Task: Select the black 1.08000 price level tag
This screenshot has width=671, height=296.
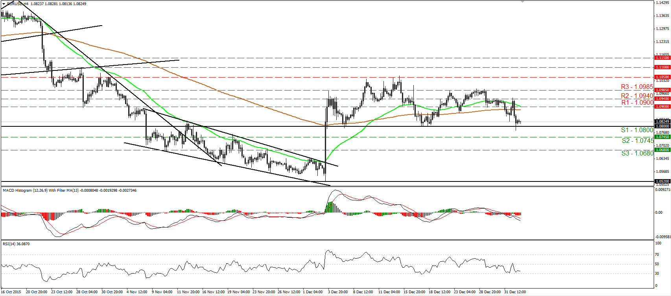Action: pos(662,126)
